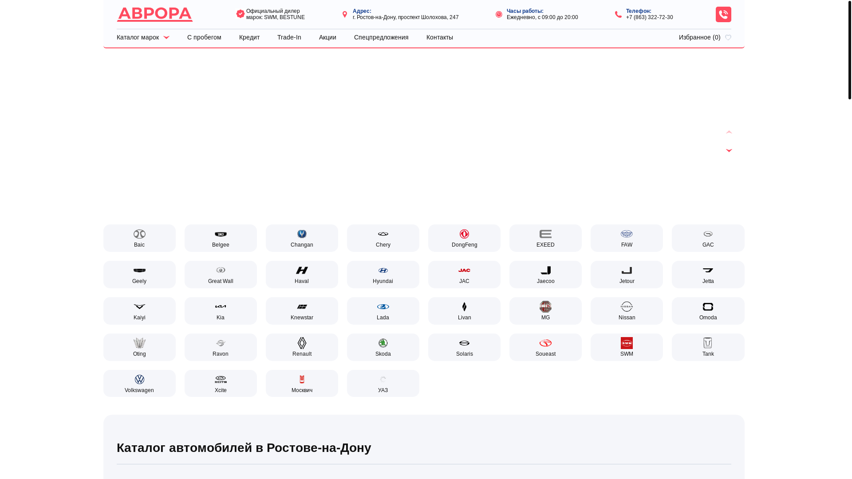The height and width of the screenshot is (479, 852).
Task: Show previous slide with up chevron
Action: pyautogui.click(x=729, y=132)
